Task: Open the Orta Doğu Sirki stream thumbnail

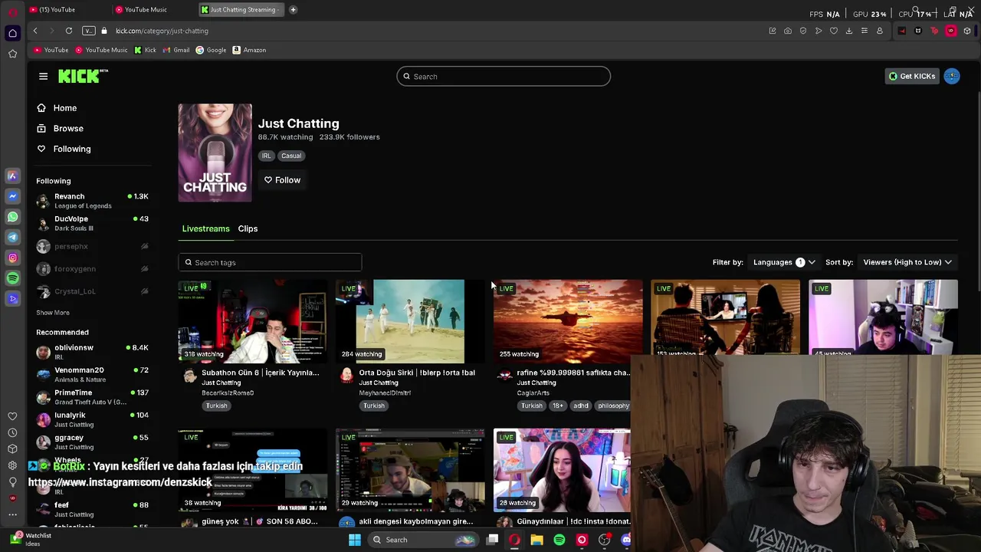Action: pyautogui.click(x=410, y=321)
